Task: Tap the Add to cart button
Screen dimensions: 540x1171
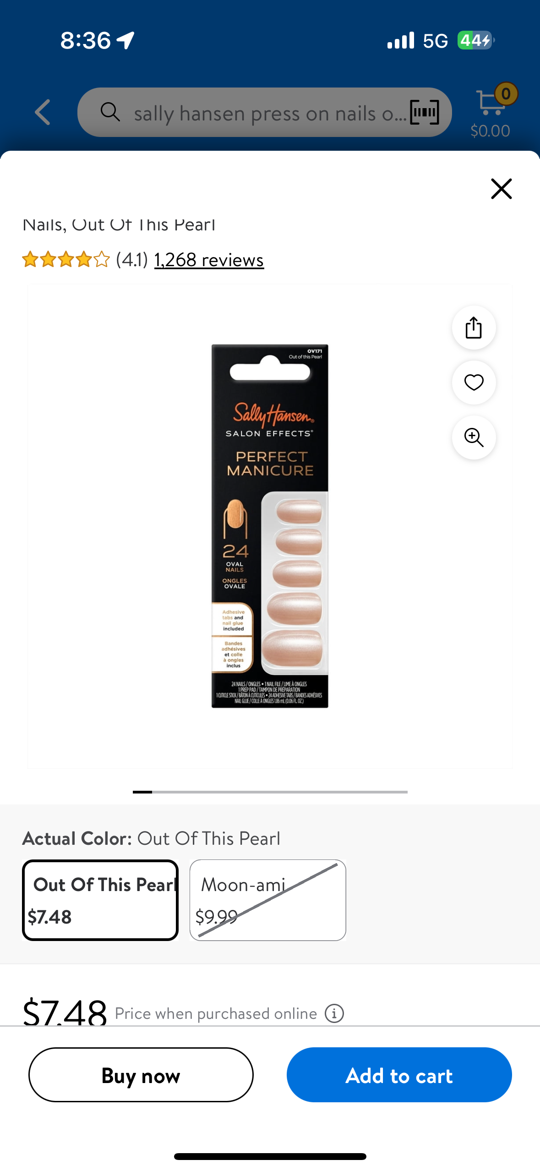Action: pos(399,1074)
